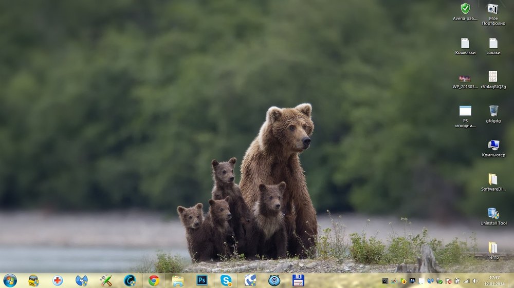The width and height of the screenshot is (514, 288).
Task: Launch Google Chrome from the taskbar
Action: pyautogui.click(x=153, y=280)
